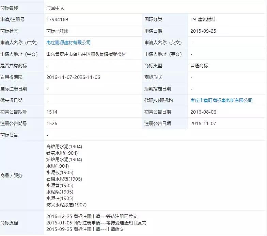Open agency link 枣庄市鲁旺商标事务所有限公司
This screenshot has width=267, height=236.
click(221, 100)
